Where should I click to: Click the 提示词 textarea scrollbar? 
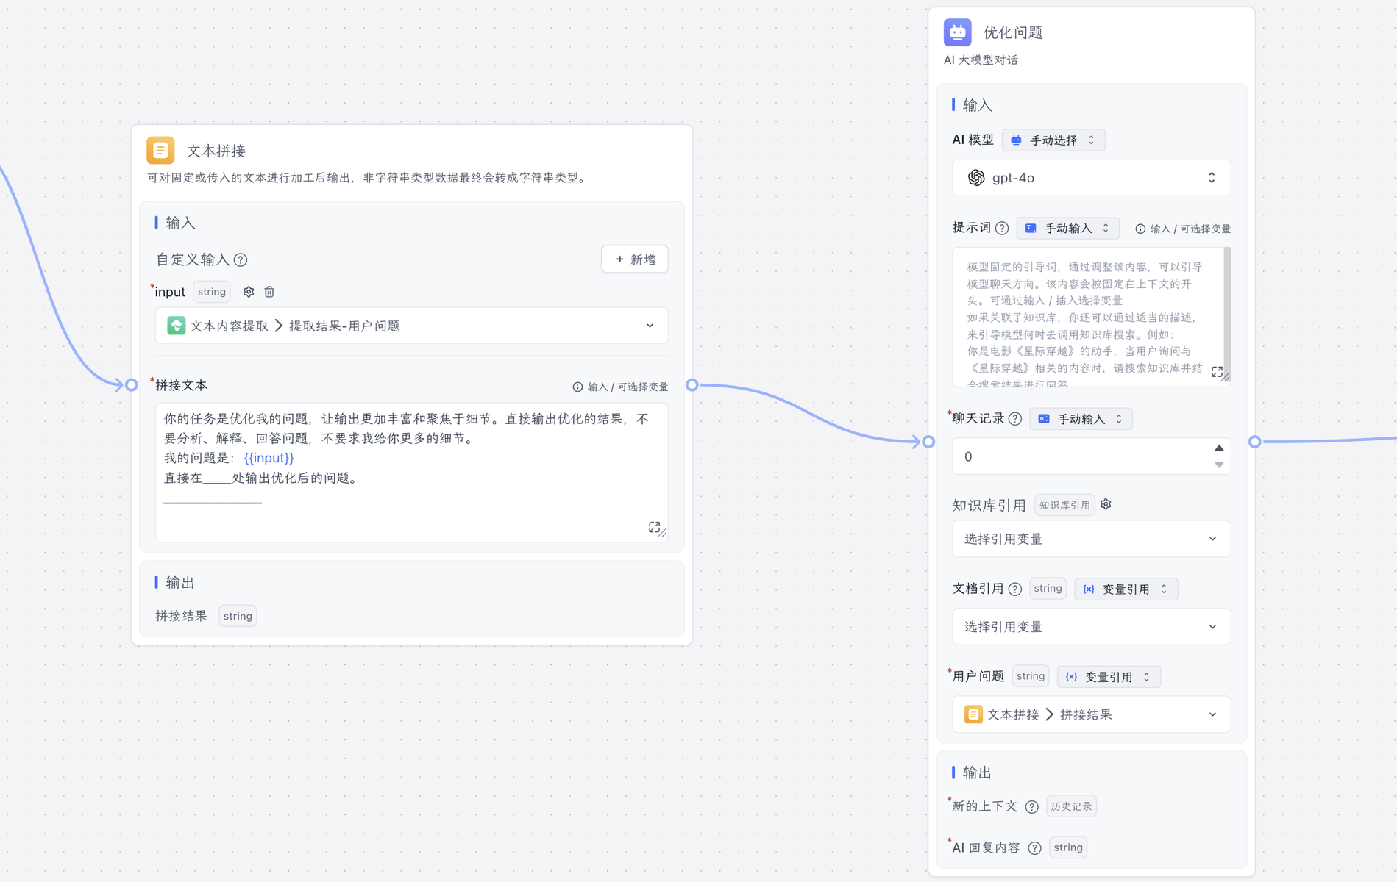coord(1227,314)
